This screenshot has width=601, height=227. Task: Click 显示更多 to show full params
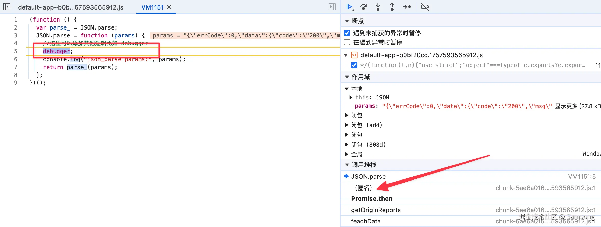pyautogui.click(x=566, y=106)
